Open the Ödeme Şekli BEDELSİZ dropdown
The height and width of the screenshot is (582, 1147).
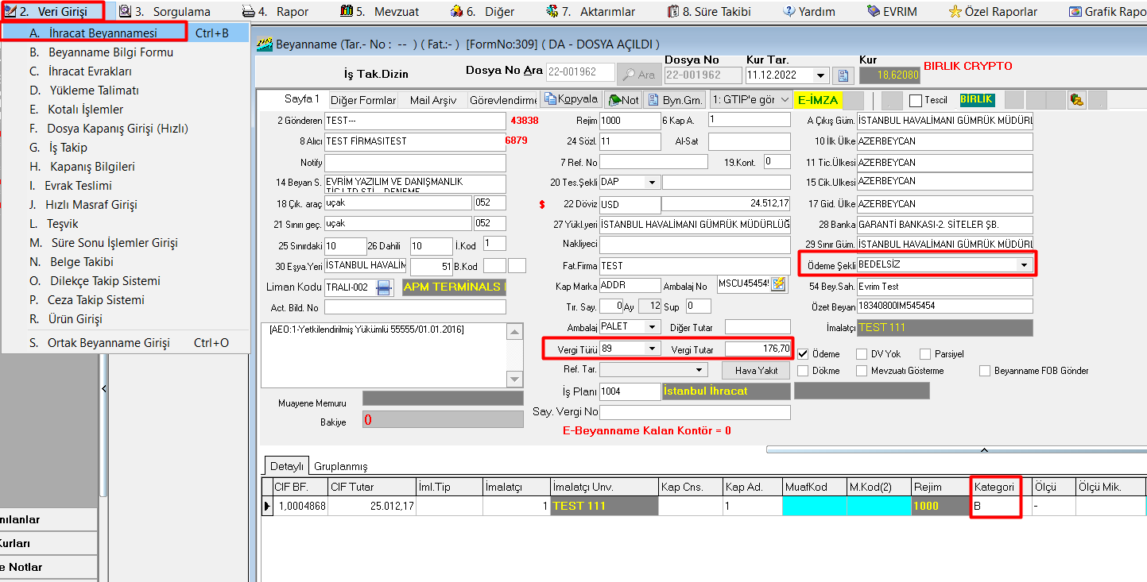pos(1025,264)
